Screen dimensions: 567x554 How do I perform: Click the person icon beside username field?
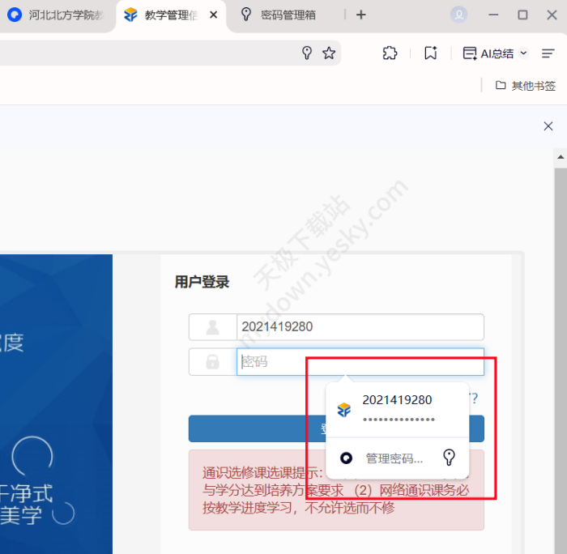pyautogui.click(x=212, y=327)
